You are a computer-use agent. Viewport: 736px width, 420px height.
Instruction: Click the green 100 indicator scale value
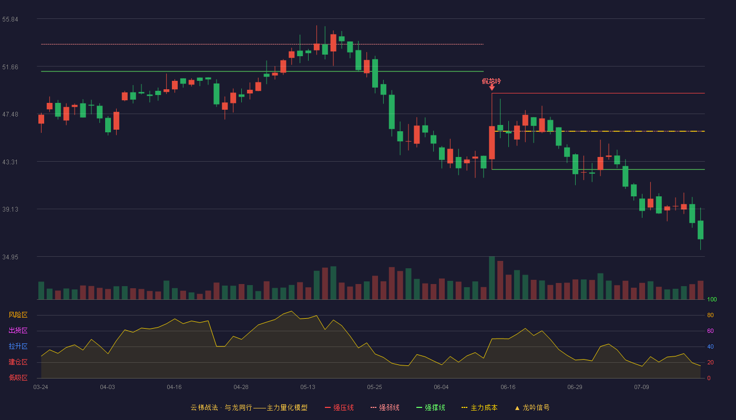[x=712, y=300]
